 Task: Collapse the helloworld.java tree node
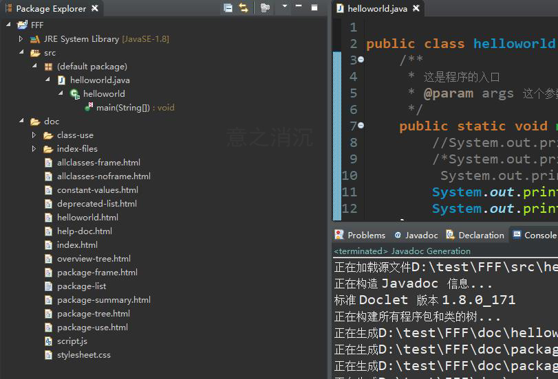[x=47, y=80]
